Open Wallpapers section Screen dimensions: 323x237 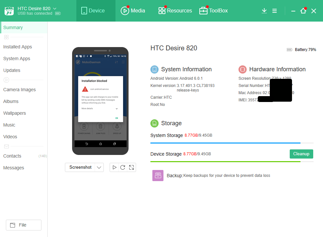pyautogui.click(x=15, y=113)
